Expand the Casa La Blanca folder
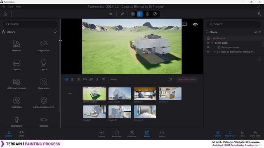The image size is (264, 148). pos(215,52)
